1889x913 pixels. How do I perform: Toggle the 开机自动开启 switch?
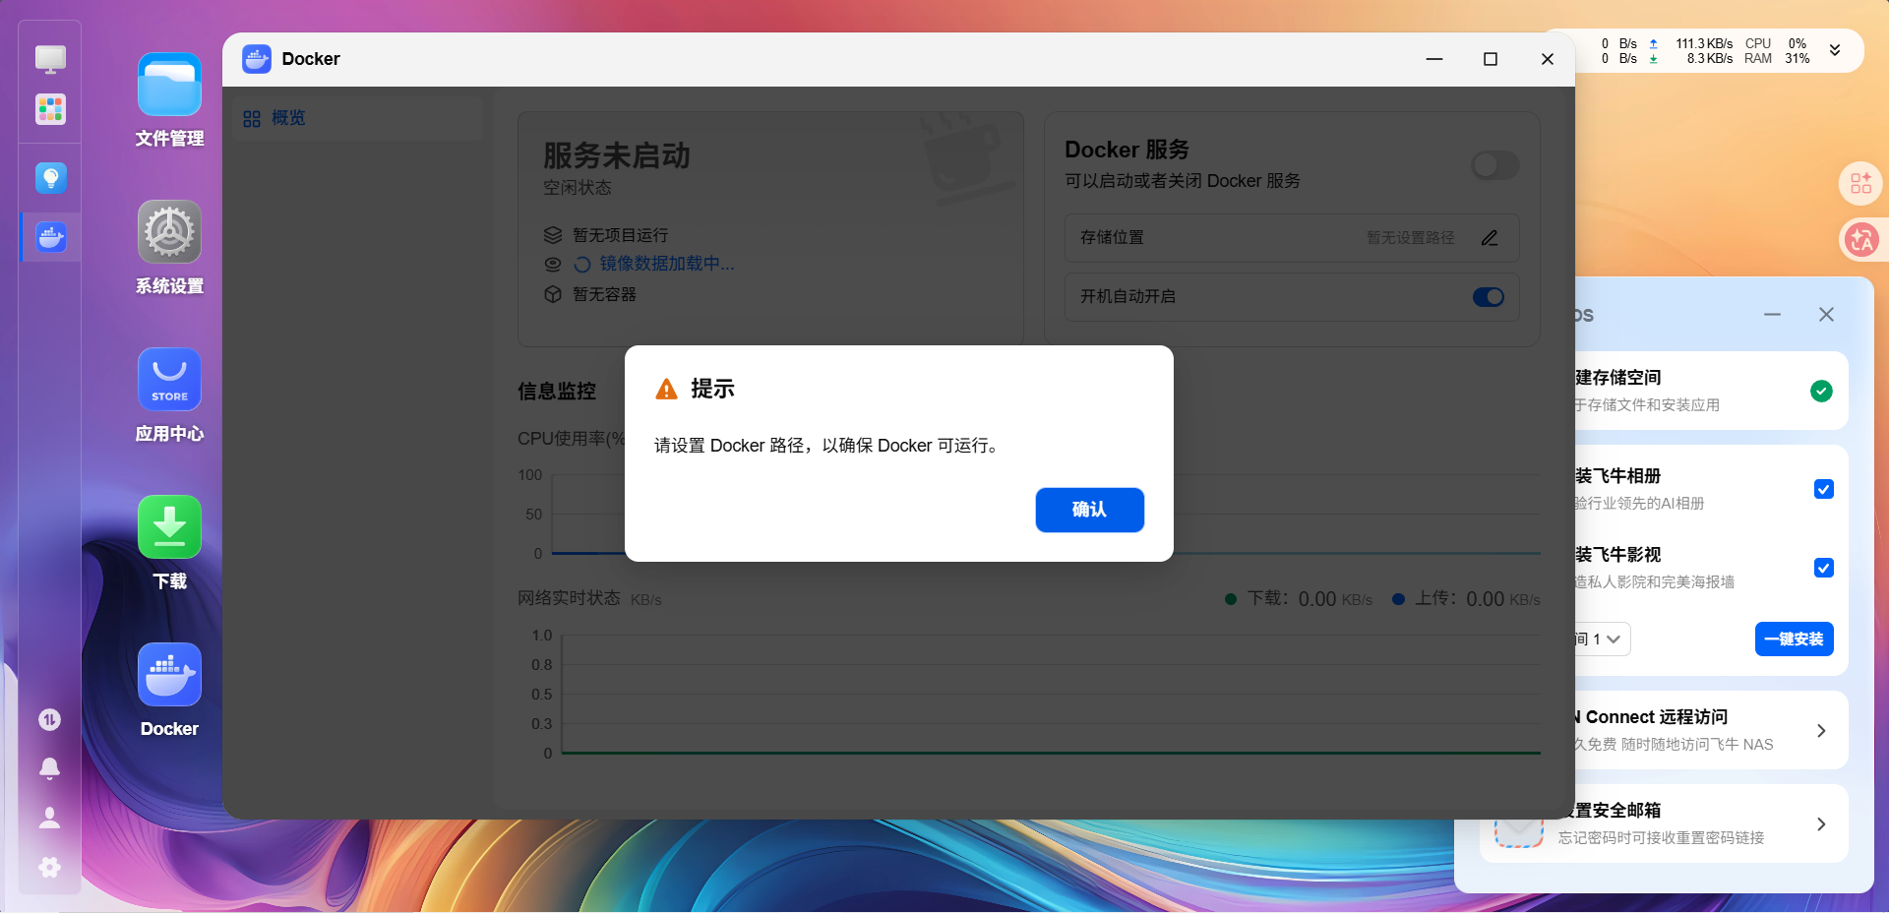(1489, 297)
